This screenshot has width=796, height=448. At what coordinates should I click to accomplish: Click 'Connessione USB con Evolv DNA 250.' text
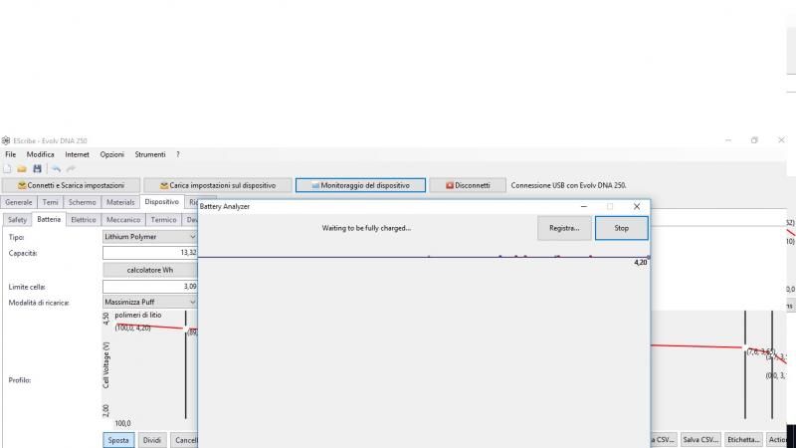(568, 185)
